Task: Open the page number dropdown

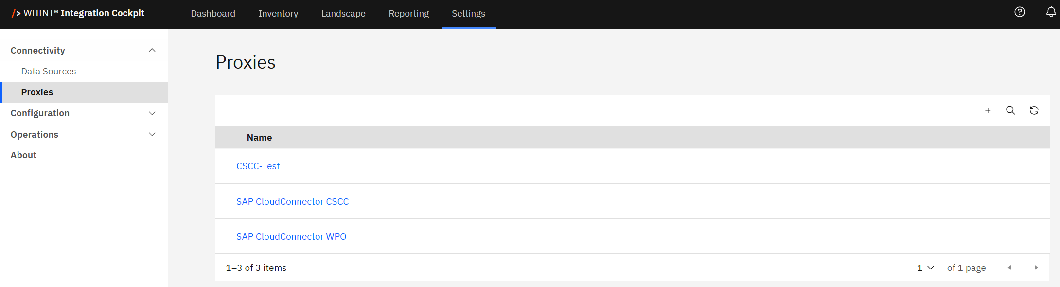Action: tap(925, 268)
